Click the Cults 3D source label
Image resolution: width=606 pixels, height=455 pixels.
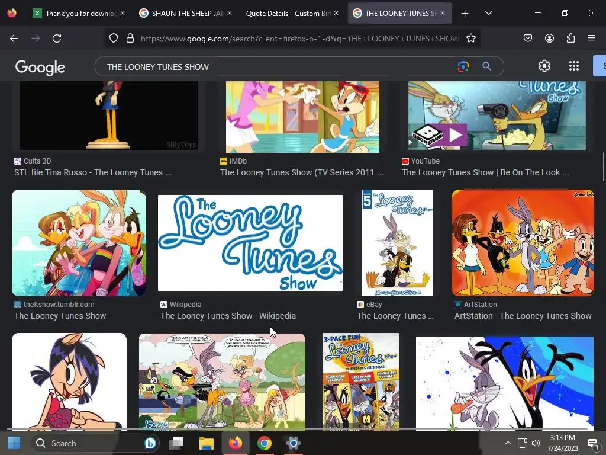(37, 161)
